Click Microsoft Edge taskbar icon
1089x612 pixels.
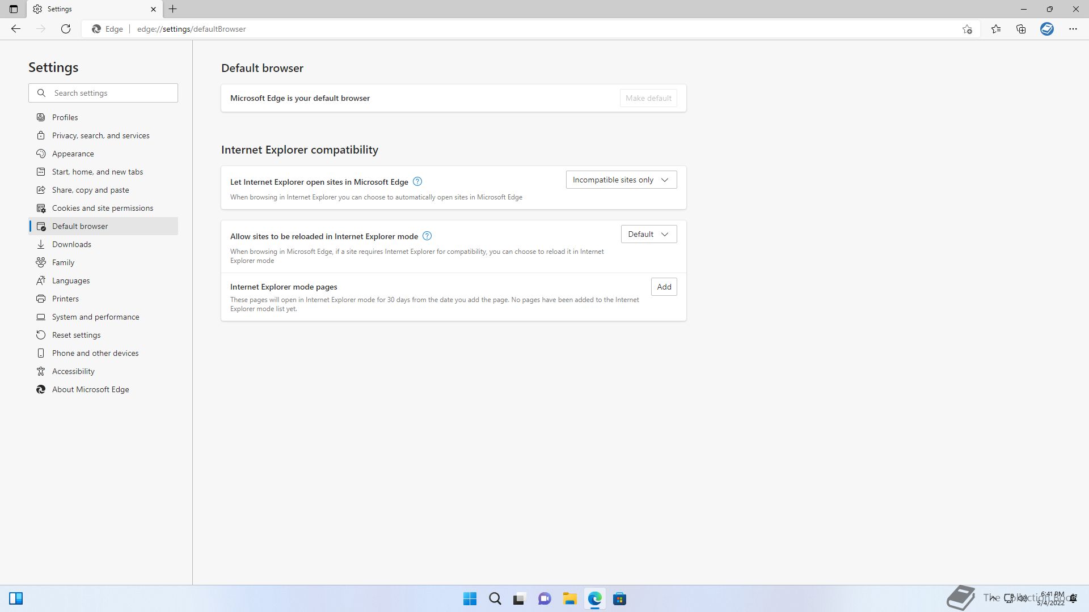click(594, 599)
